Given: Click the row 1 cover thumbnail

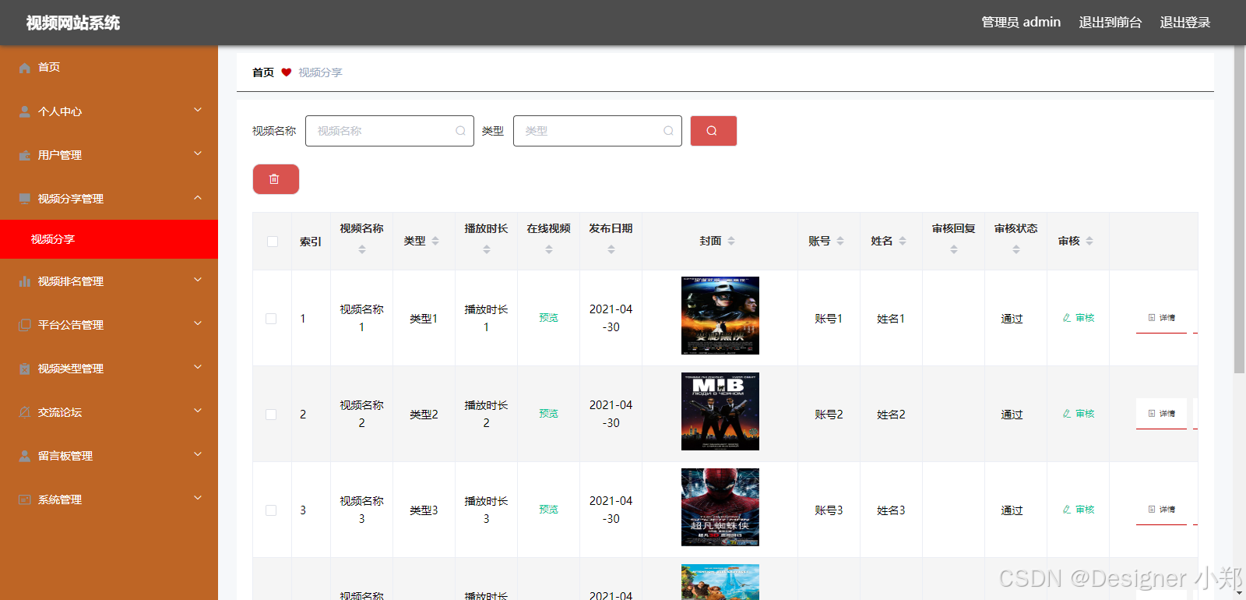Looking at the screenshot, I should click(720, 316).
